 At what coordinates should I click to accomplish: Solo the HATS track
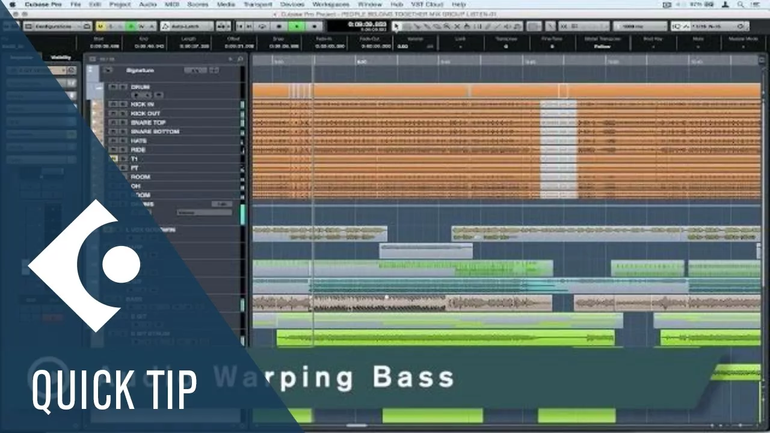click(x=123, y=140)
